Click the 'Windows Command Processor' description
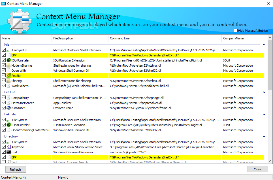The image size is (273, 180). (73, 152)
